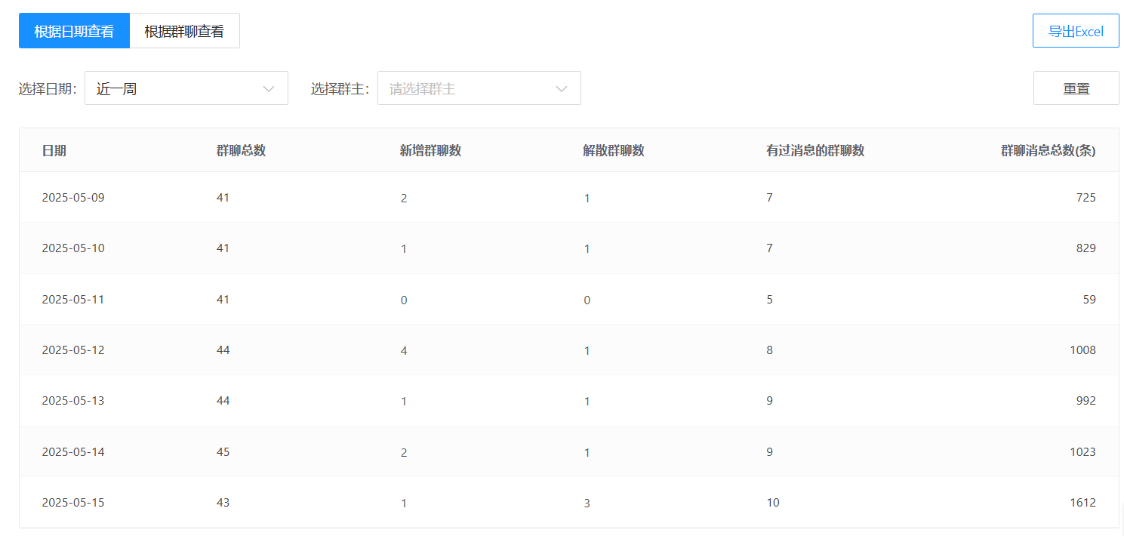Select the date cell 2025-05-10
Screen dimensions: 1124x536
click(x=73, y=248)
